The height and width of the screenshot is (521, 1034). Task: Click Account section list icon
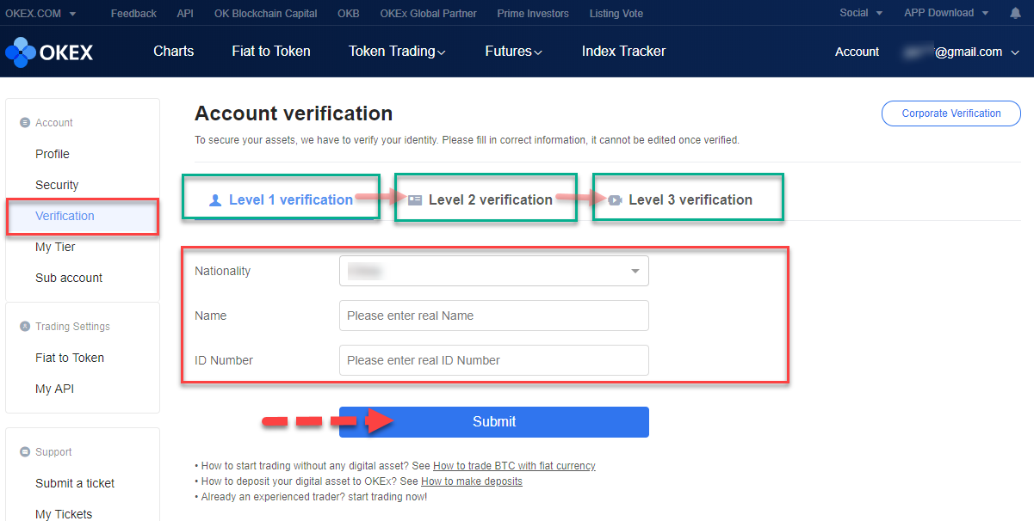[x=25, y=123]
